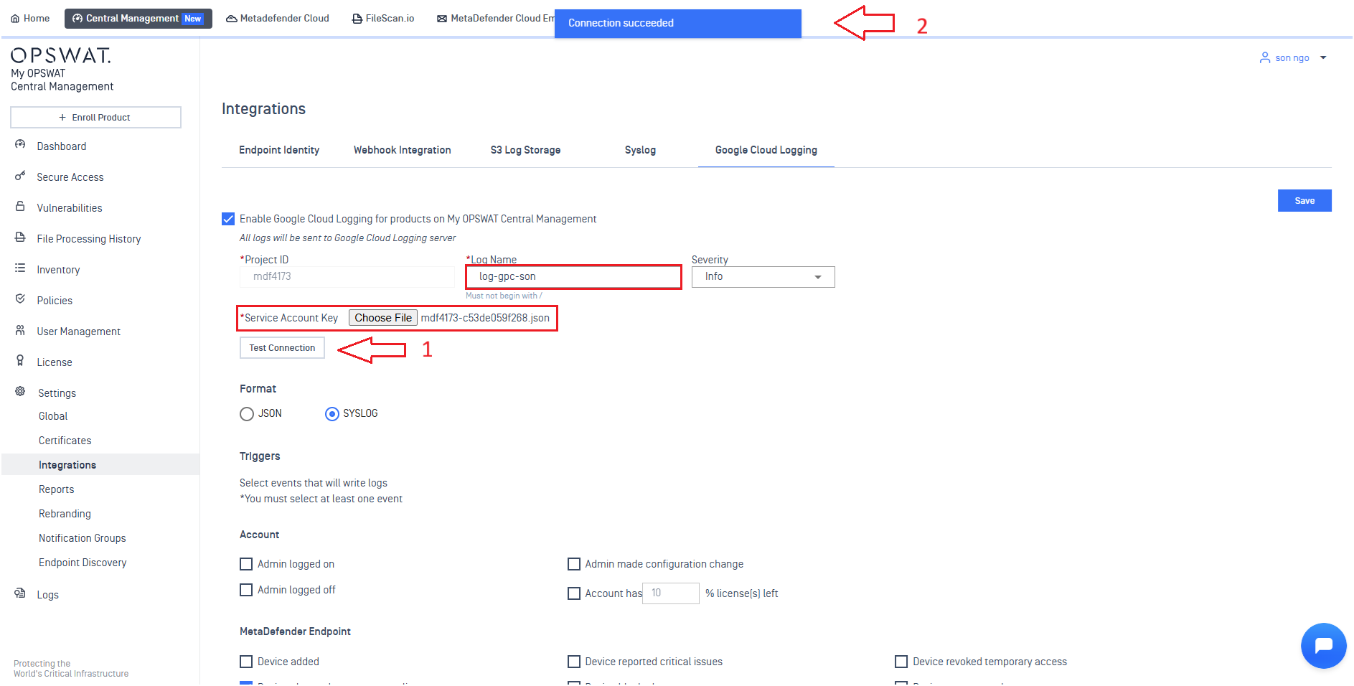1354x686 pixels.
Task: Click the Central Management New badge
Action: pyautogui.click(x=193, y=19)
